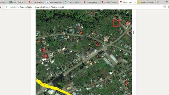Click the Yandex 'Я' home button
The height and width of the screenshot is (95, 169).
(1, 7)
